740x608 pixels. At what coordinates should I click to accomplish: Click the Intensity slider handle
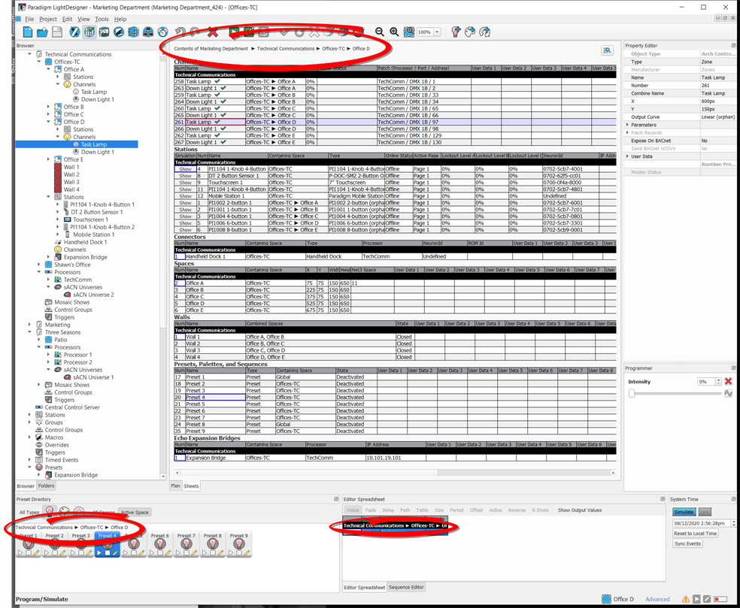click(x=632, y=393)
